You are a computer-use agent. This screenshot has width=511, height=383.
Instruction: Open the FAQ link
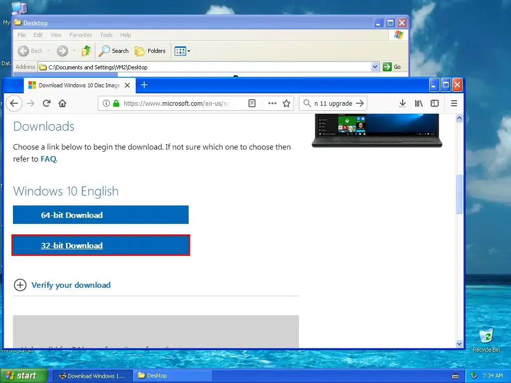[48, 159]
